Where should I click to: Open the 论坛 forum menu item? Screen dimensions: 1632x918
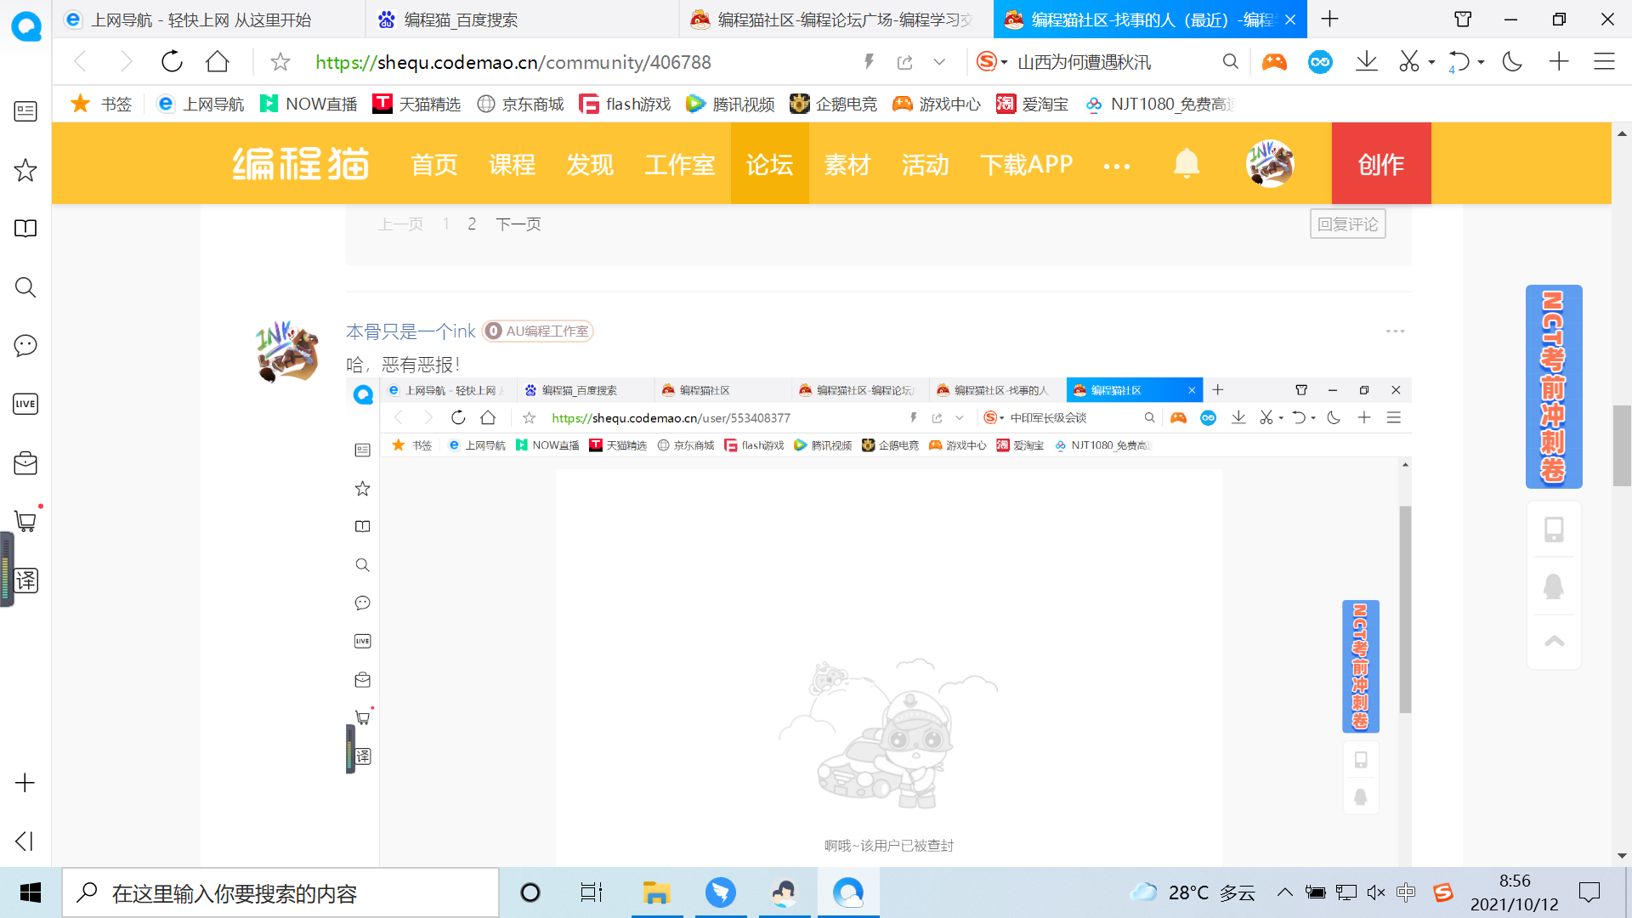pos(770,164)
